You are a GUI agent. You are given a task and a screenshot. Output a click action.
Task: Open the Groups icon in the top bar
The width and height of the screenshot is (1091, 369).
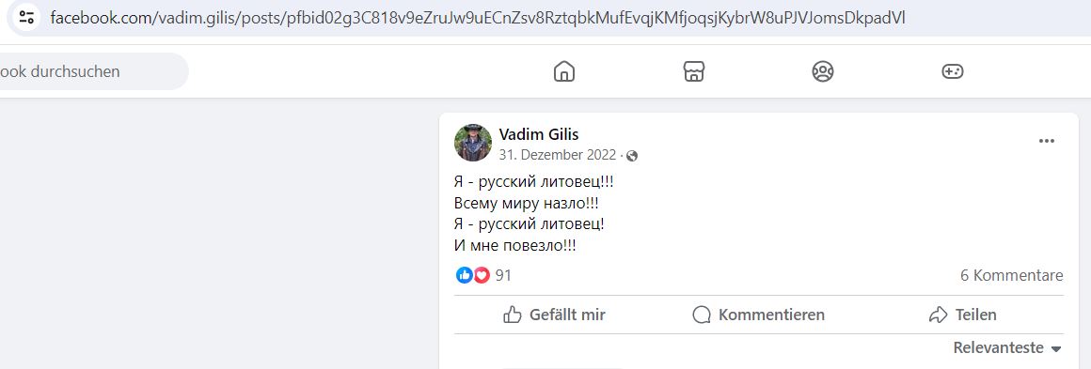point(823,70)
